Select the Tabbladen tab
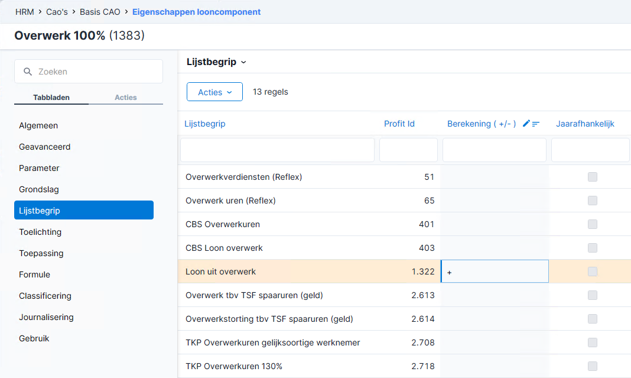Screen dimensions: 631x378 (x=51, y=98)
